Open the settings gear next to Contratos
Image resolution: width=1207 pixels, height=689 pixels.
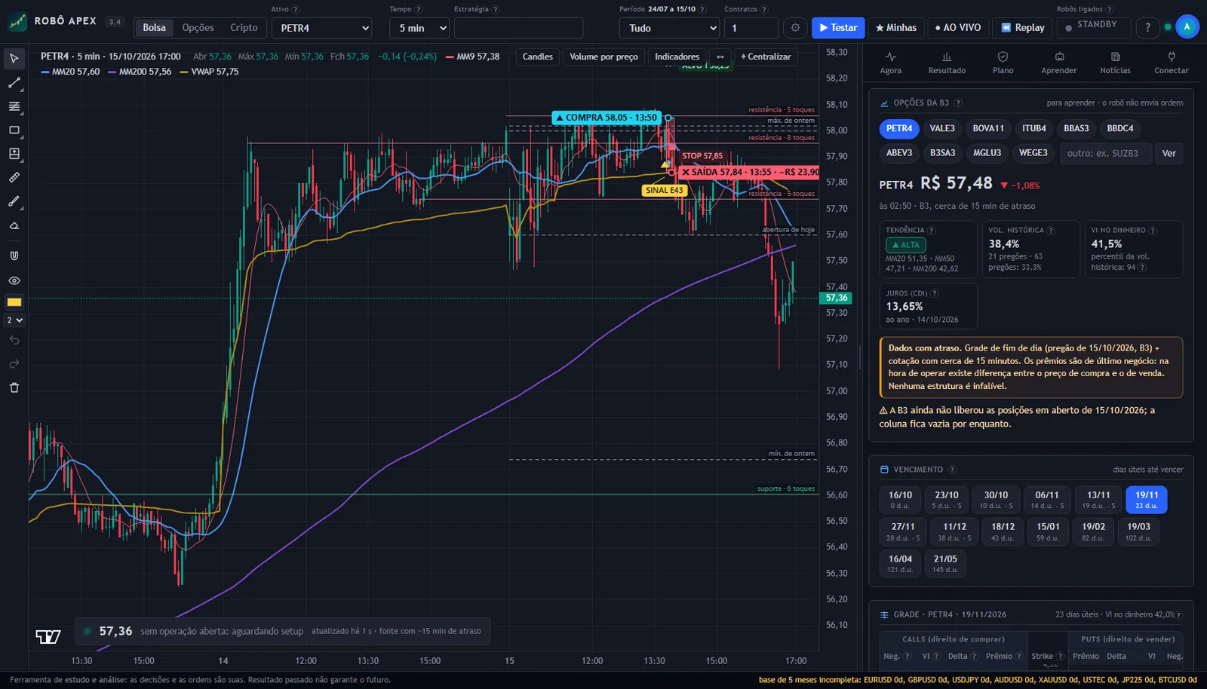coord(795,28)
